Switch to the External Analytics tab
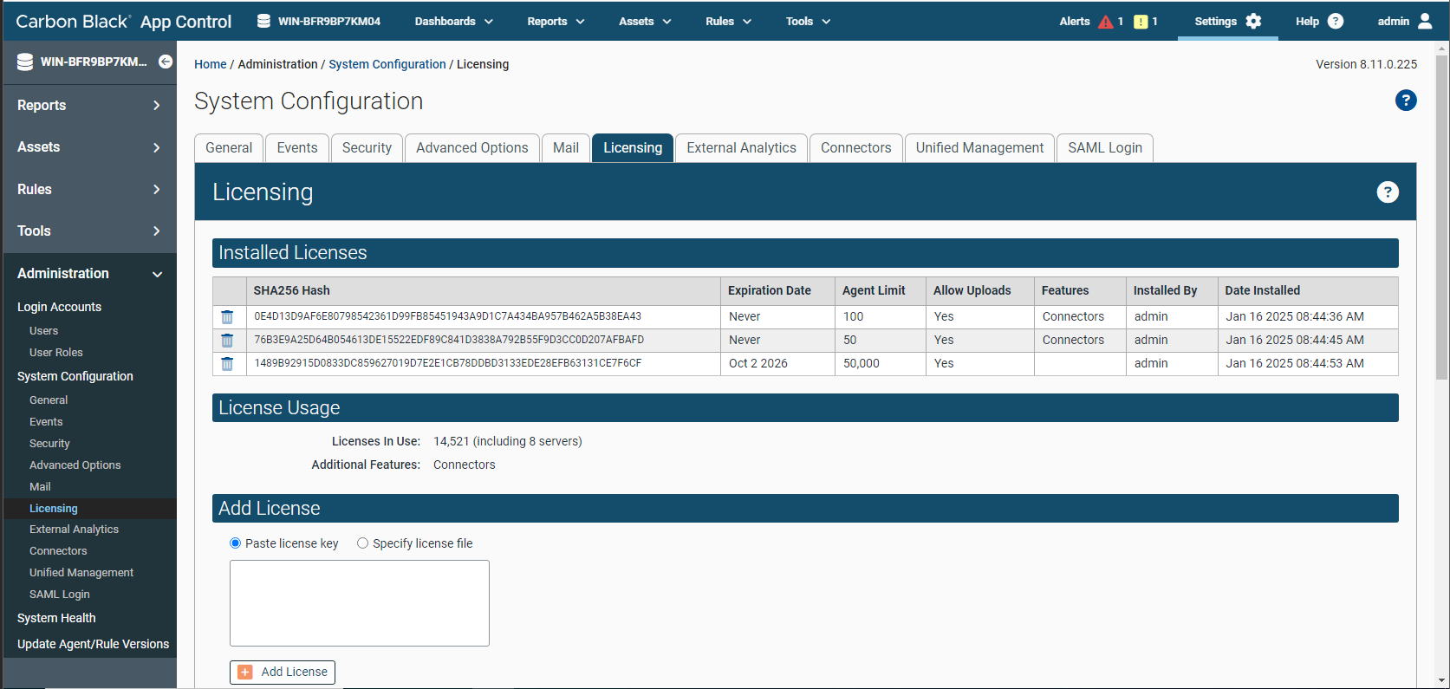This screenshot has height=689, width=1450. (741, 148)
